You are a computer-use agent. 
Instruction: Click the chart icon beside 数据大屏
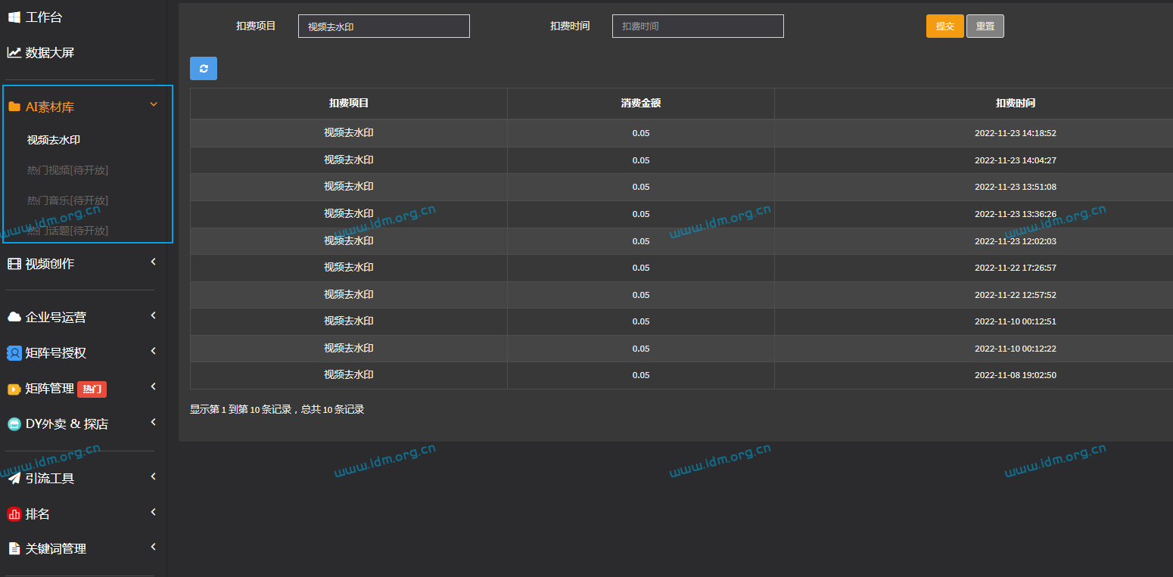click(14, 52)
